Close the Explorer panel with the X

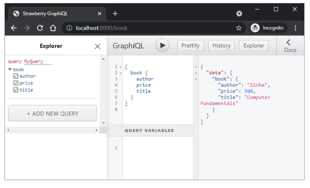click(98, 46)
